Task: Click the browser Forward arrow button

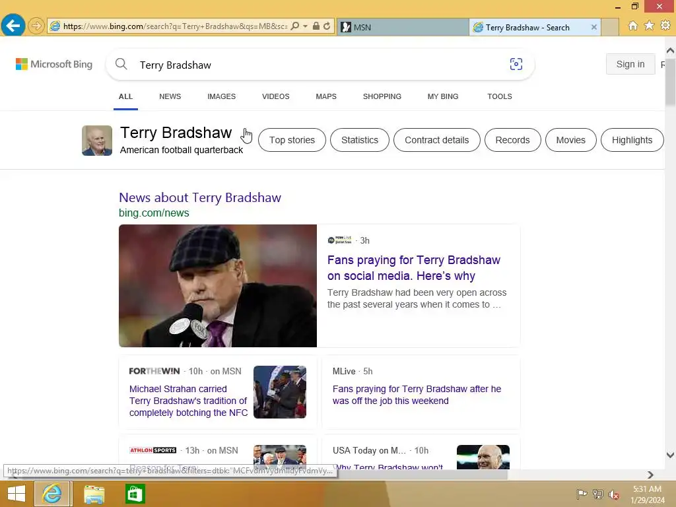Action: pos(36,26)
